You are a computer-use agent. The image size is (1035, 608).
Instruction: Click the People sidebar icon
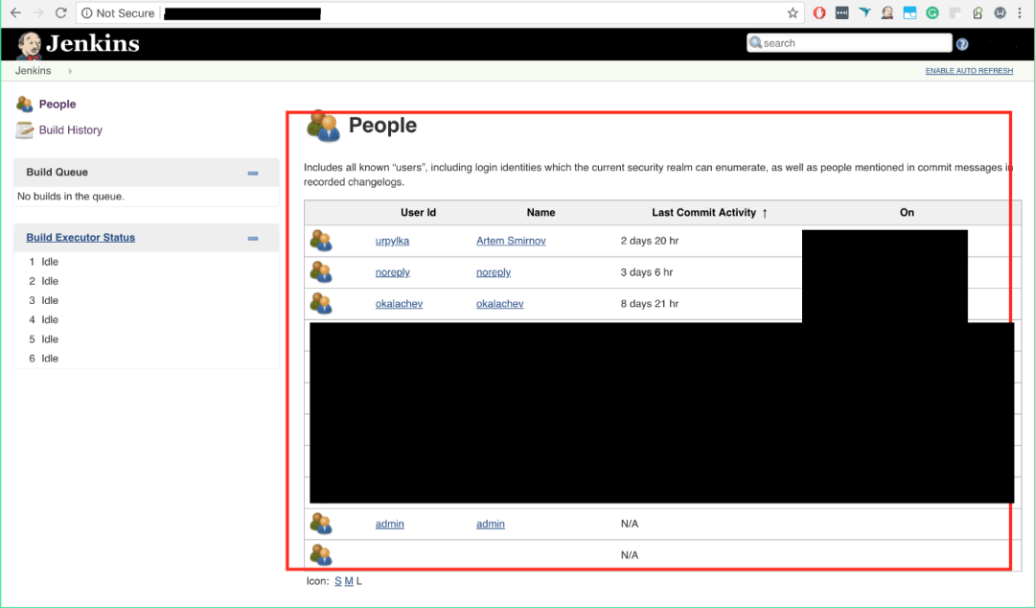(x=24, y=104)
